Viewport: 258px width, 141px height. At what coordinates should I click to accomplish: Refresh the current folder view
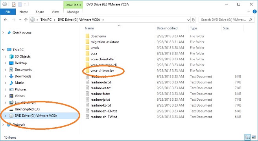tap(193, 20)
